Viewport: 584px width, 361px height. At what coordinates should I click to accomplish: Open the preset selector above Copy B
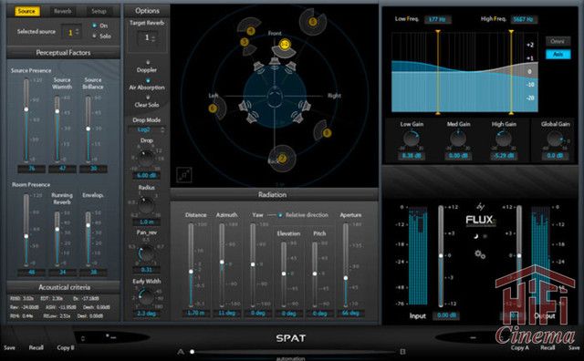point(111,337)
